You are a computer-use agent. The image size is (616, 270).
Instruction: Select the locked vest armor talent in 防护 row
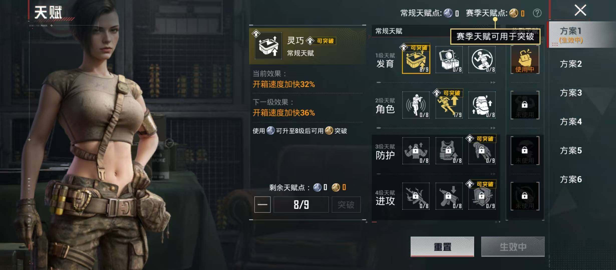449,150
